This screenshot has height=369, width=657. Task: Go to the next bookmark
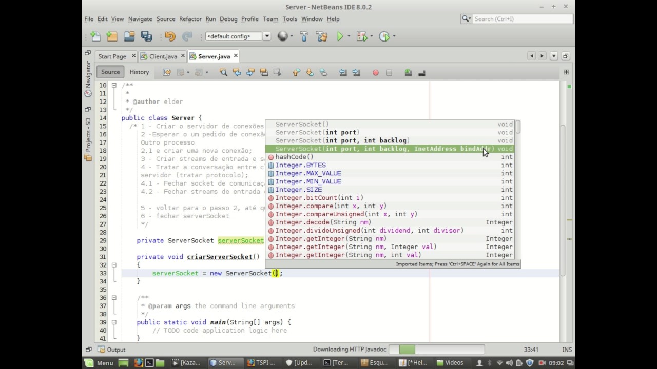310,73
